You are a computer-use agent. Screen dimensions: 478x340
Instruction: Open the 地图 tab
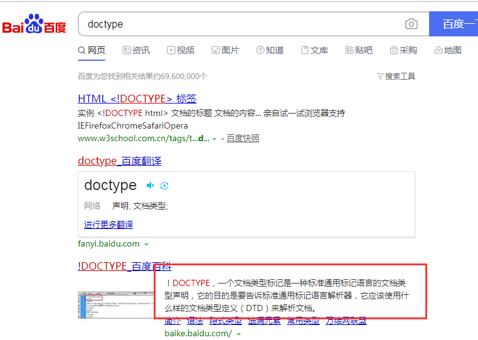tap(448, 50)
